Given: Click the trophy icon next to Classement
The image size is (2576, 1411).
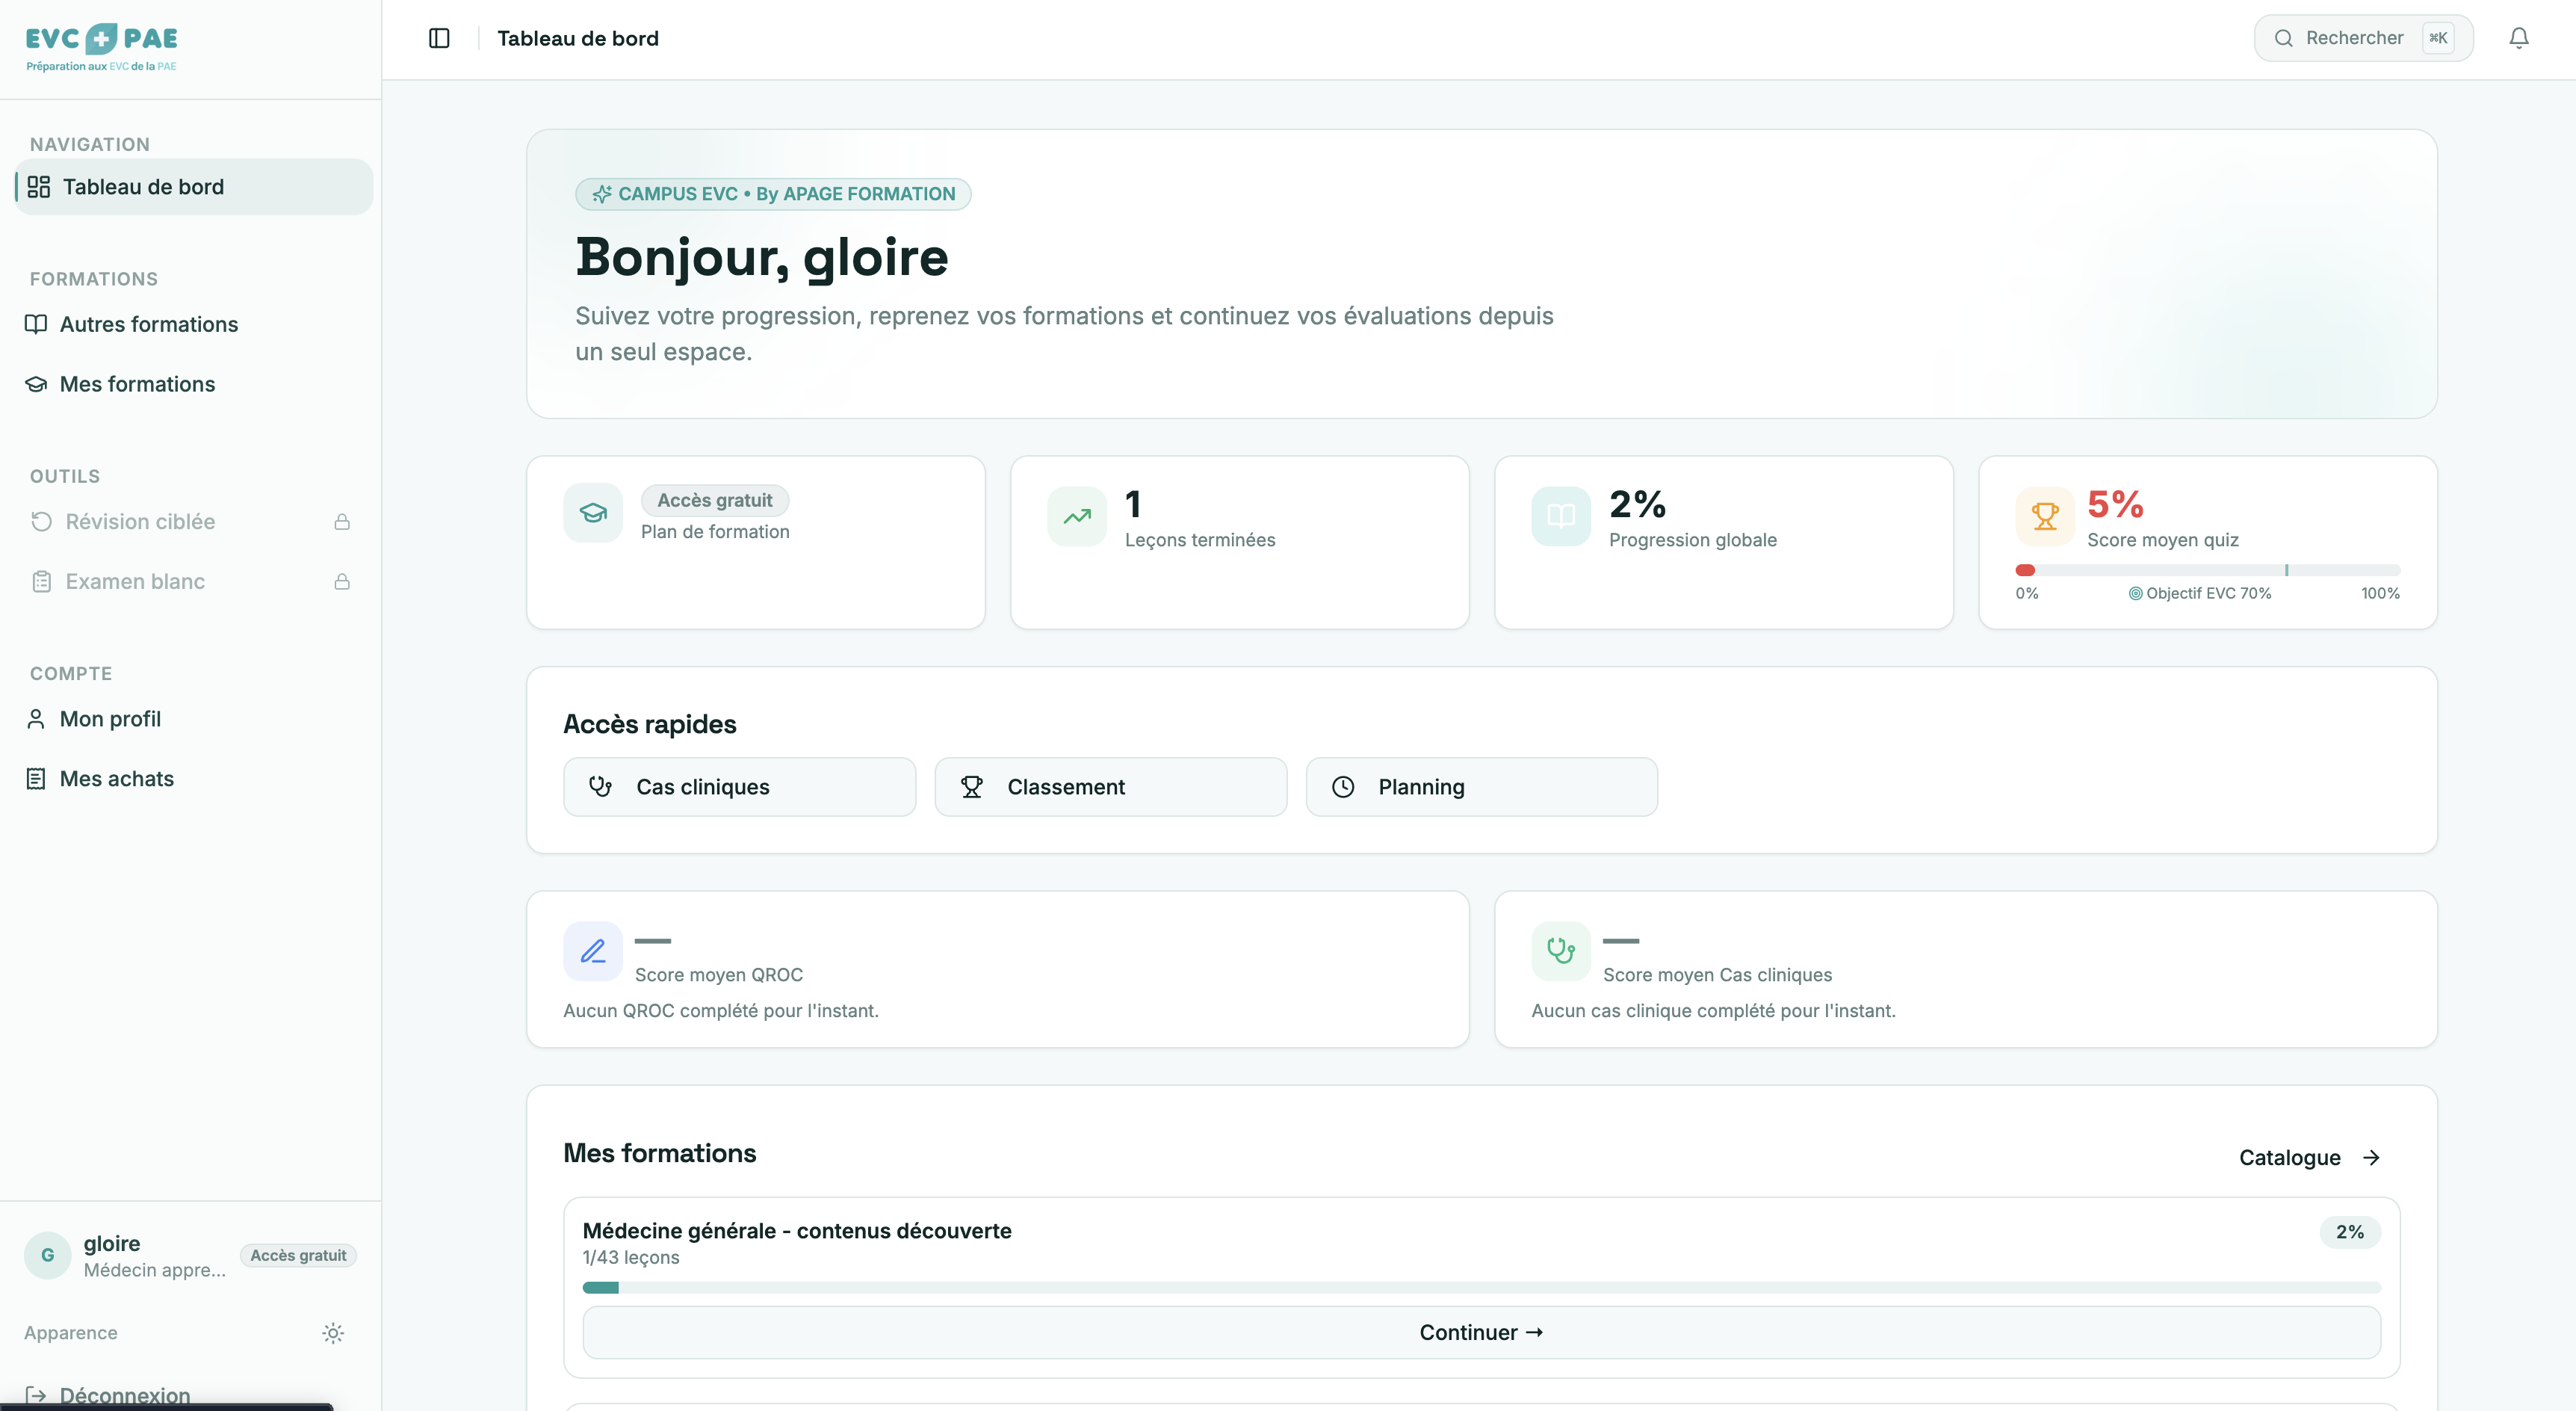Looking at the screenshot, I should [x=972, y=786].
